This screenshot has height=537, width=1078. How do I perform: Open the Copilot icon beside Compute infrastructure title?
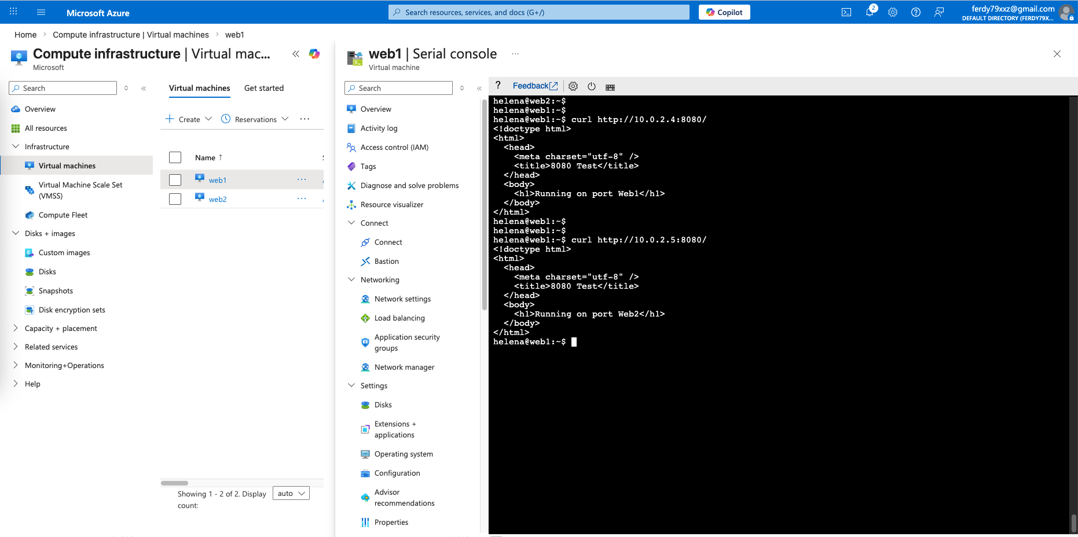click(314, 54)
